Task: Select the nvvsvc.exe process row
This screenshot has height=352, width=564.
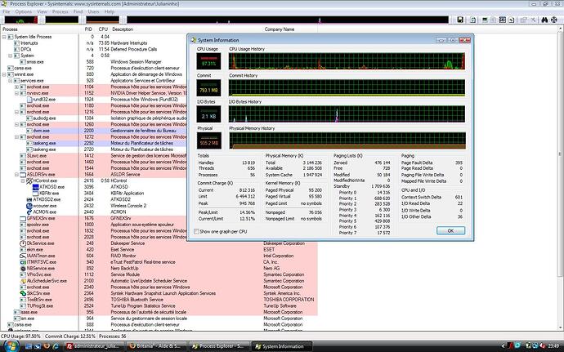Action: (x=49, y=93)
